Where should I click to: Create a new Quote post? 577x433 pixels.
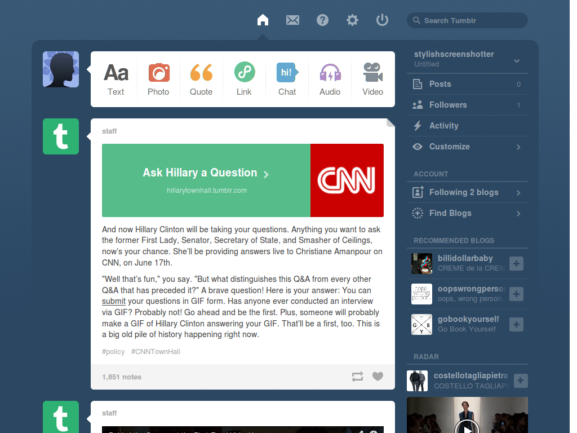(x=201, y=79)
